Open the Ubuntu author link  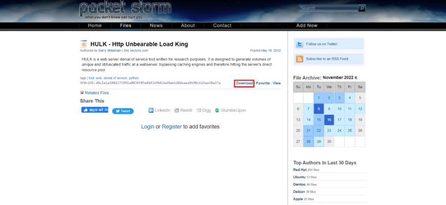(299, 177)
